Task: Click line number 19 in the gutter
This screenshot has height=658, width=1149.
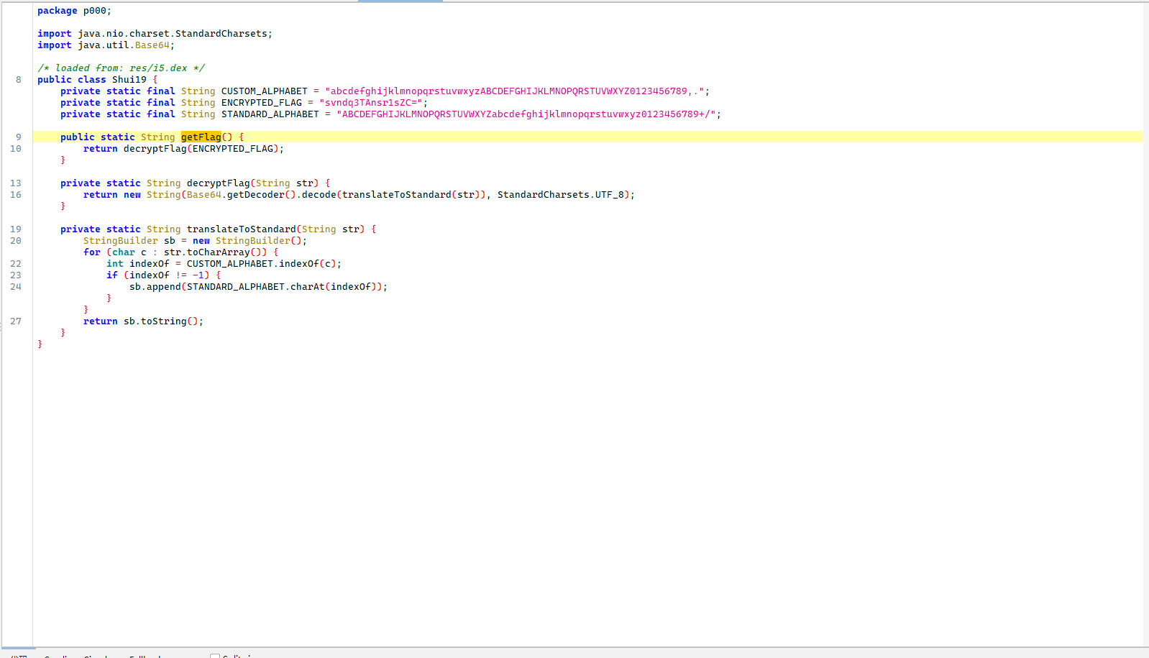Action: 16,229
